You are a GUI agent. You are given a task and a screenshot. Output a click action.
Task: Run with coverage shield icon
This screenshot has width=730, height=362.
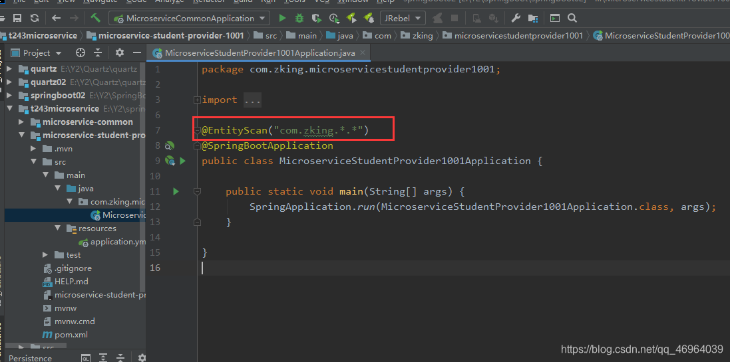pos(317,19)
